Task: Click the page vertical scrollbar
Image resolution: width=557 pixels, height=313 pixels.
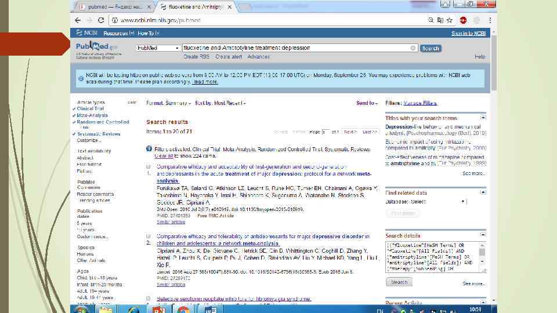Action: tap(493, 63)
